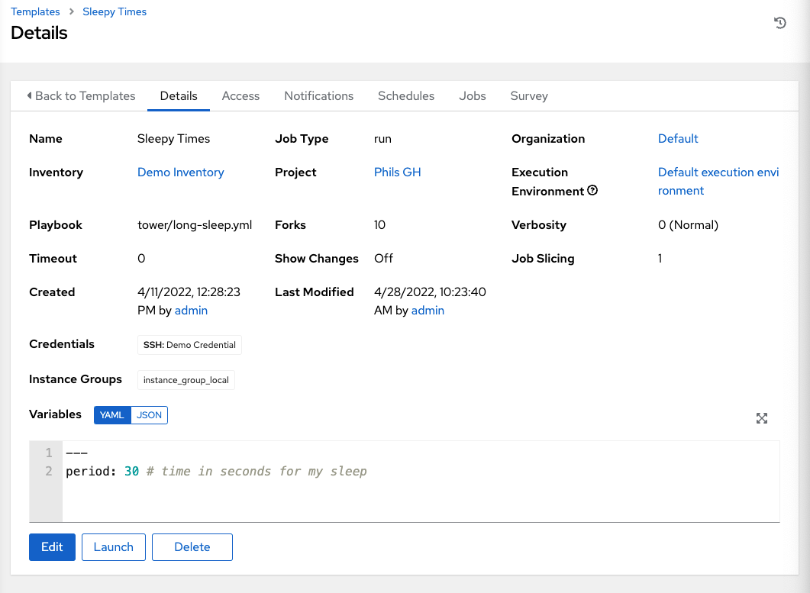Image resolution: width=810 pixels, height=593 pixels.
Task: Open the activity stream history icon
Action: click(780, 23)
